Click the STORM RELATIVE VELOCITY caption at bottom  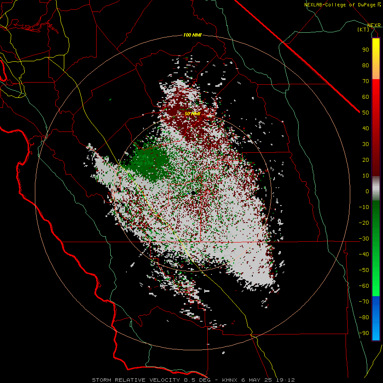pyautogui.click(x=193, y=380)
